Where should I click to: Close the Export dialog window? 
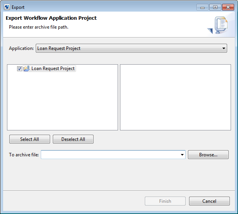click(x=228, y=7)
